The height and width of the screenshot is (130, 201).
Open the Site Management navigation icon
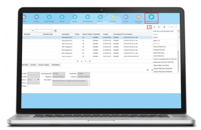pyautogui.click(x=87, y=18)
